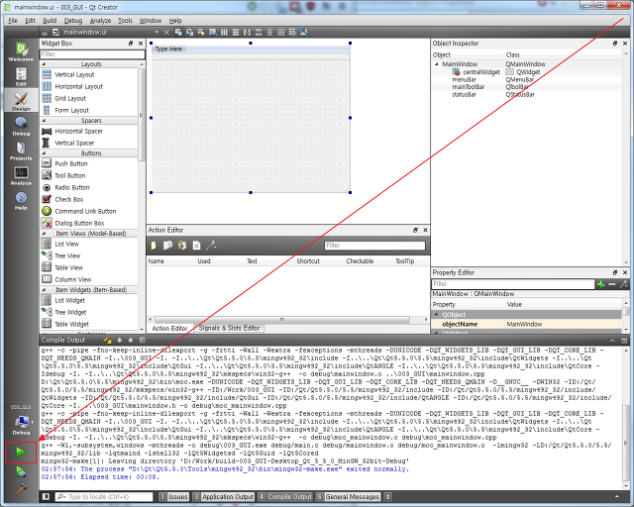The image size is (634, 507).
Task: Collapse the Layouts category in Widget Box
Action: point(44,64)
